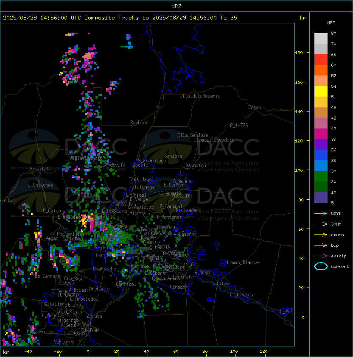353x357 pixels.
Task: Click the 'Anchoris' map label
Action: pos(99,289)
